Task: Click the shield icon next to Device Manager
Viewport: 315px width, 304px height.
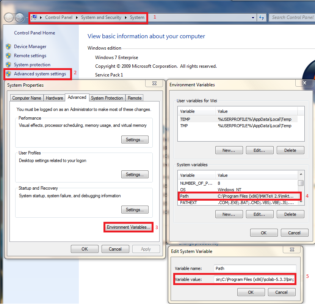Action: click(x=8, y=47)
